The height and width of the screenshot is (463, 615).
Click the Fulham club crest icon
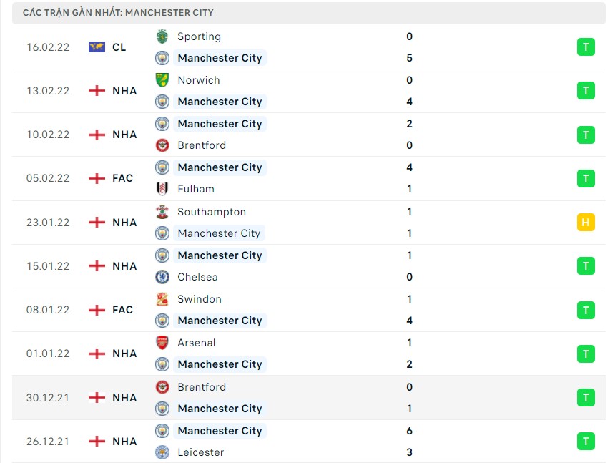click(x=162, y=189)
